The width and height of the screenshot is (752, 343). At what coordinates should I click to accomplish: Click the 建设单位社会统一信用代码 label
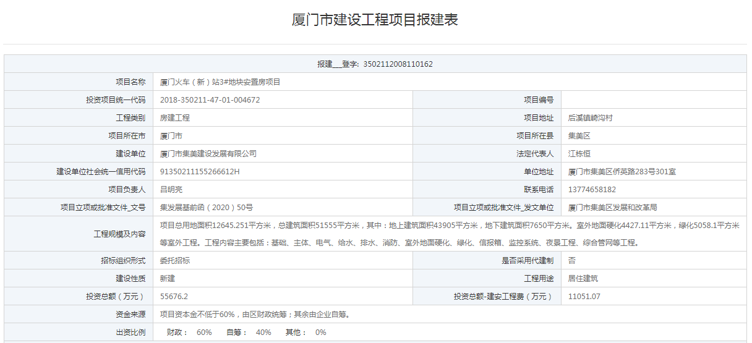point(101,172)
